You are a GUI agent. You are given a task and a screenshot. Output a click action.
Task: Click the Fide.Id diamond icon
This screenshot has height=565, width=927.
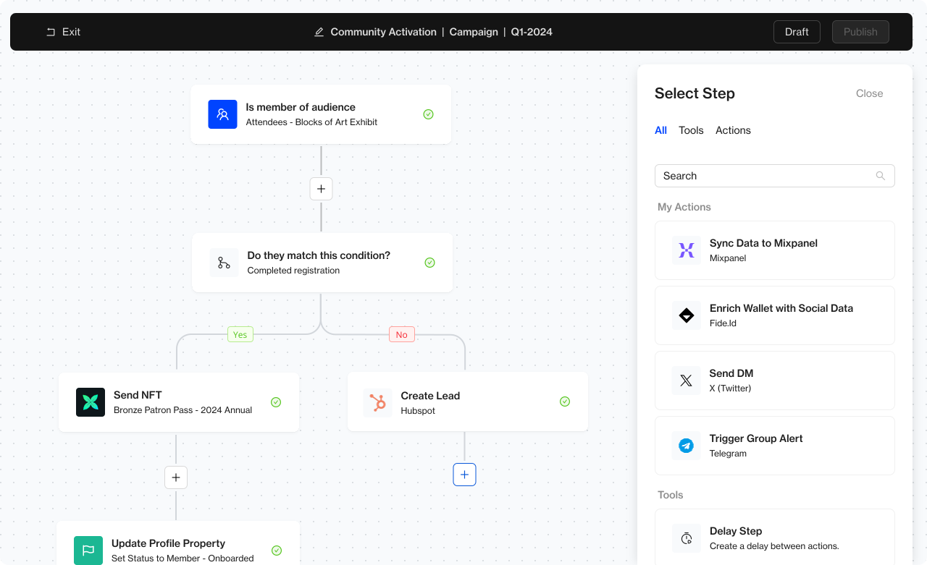click(x=686, y=315)
